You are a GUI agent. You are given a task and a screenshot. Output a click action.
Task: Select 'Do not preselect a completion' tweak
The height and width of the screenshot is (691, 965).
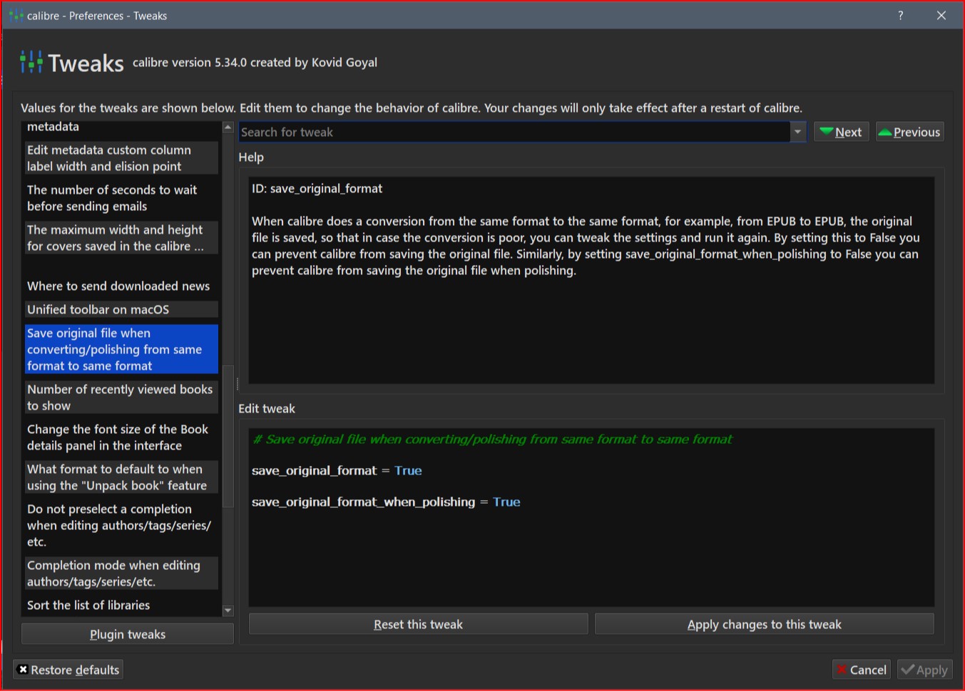[x=121, y=525]
